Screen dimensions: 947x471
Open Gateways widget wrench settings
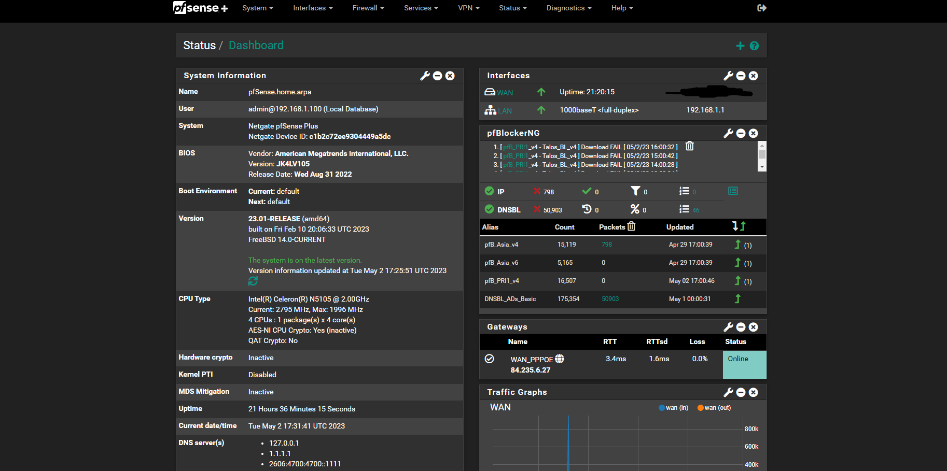point(728,327)
